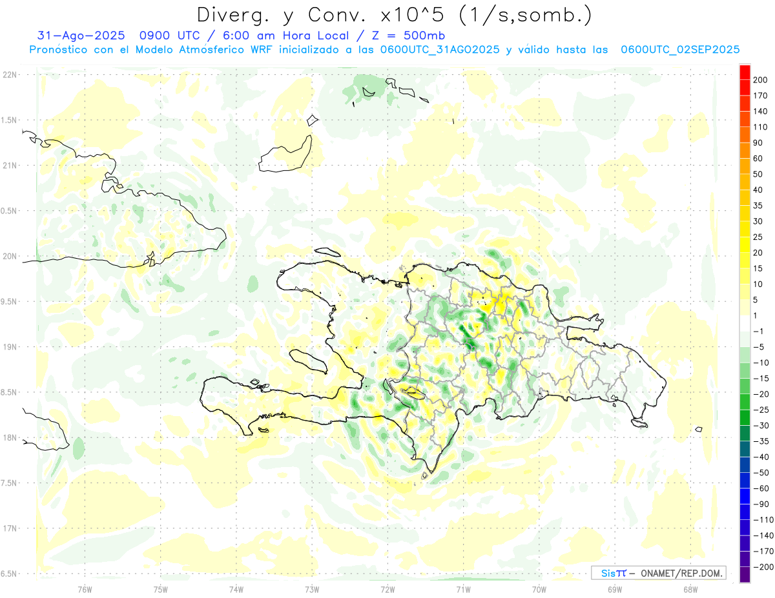Click the bottom dark purple color bar swatch

tap(745, 575)
